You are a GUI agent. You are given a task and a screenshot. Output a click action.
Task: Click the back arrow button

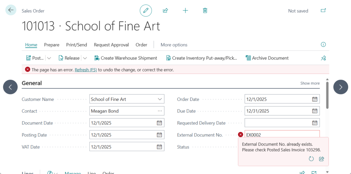click(x=11, y=10)
